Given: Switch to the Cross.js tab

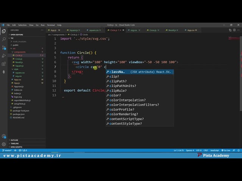Looking at the screenshot, I should (x=153, y=30).
